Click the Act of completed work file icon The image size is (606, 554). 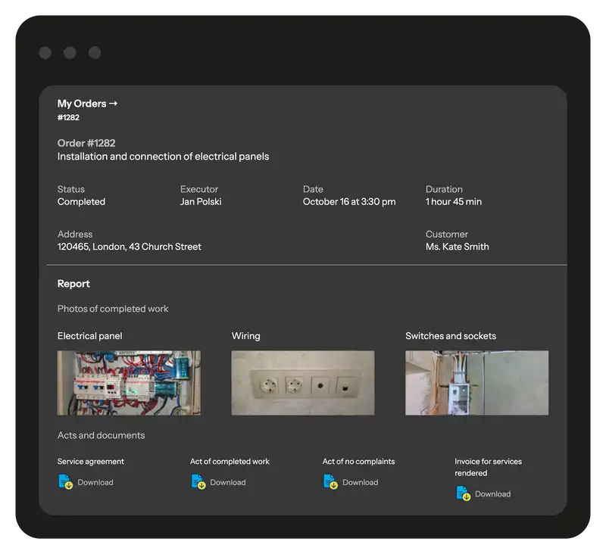[x=198, y=482]
